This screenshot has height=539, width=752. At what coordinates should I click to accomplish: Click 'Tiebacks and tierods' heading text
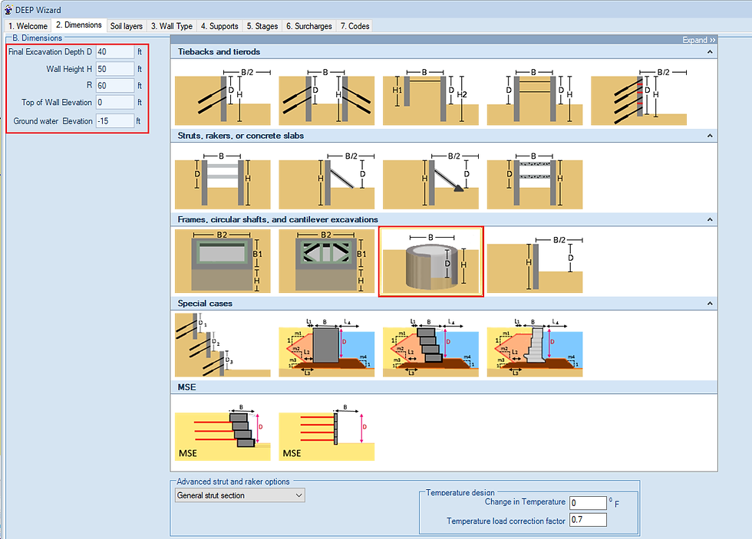point(219,51)
